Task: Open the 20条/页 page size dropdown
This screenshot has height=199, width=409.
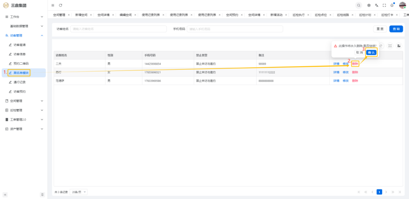Action: point(79,192)
